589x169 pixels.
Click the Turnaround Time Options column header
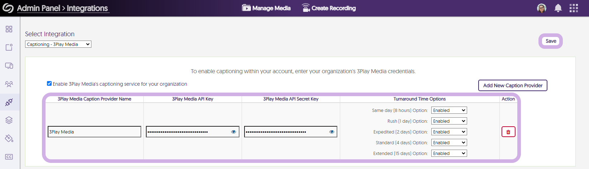click(419, 99)
